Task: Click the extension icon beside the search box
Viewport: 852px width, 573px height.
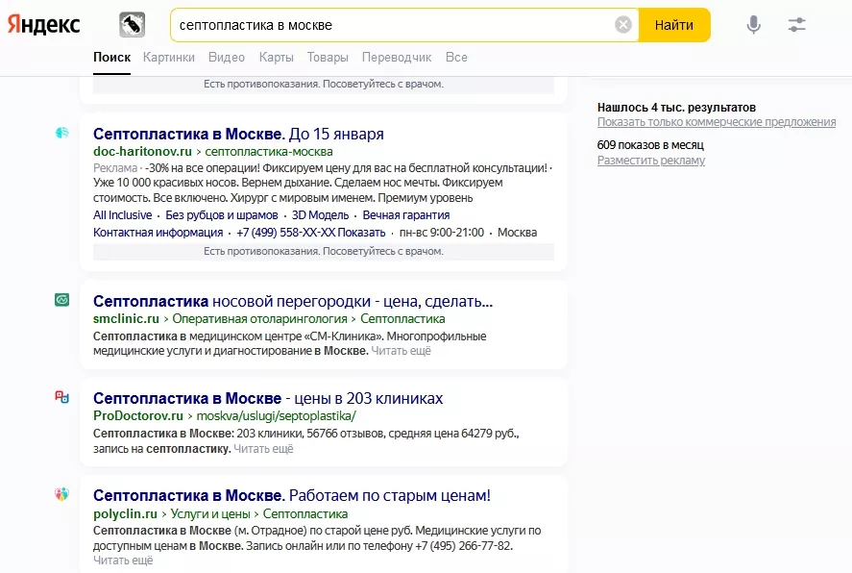Action: point(132,25)
